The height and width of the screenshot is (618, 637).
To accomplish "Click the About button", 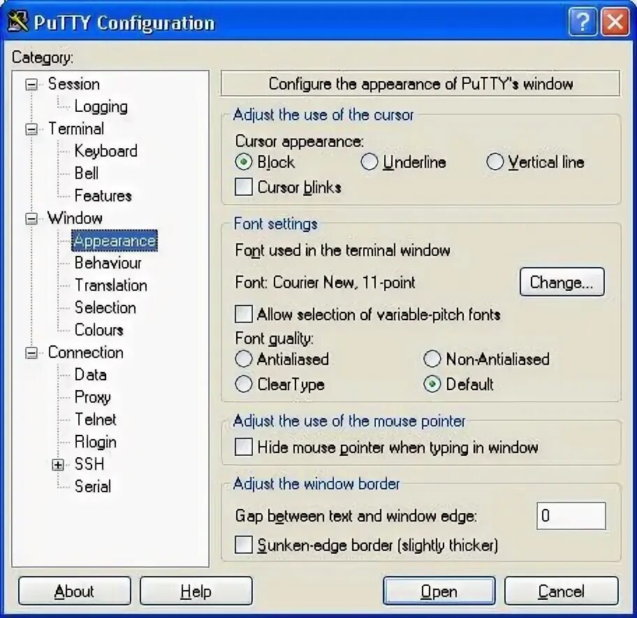I will click(74, 591).
